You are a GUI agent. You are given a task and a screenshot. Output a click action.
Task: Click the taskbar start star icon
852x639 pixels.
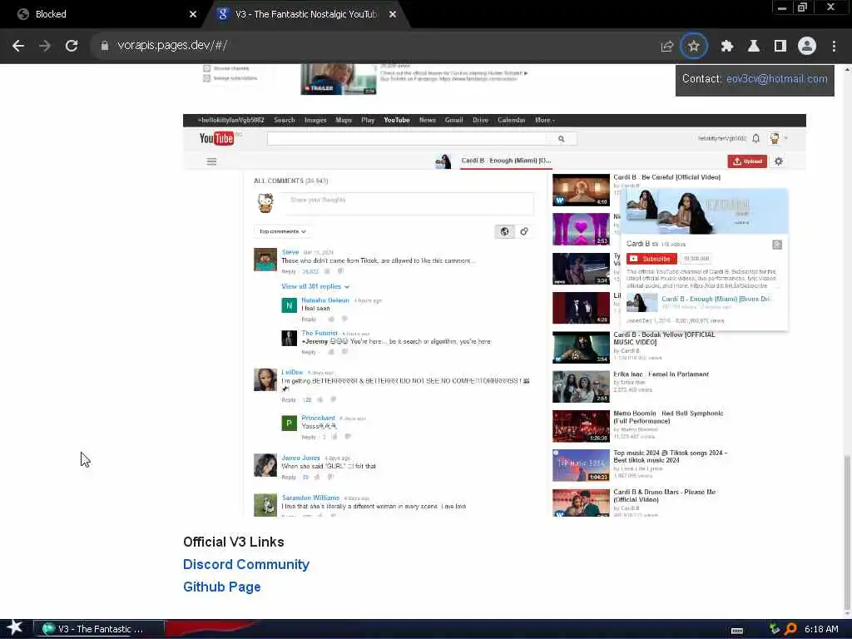(x=15, y=628)
